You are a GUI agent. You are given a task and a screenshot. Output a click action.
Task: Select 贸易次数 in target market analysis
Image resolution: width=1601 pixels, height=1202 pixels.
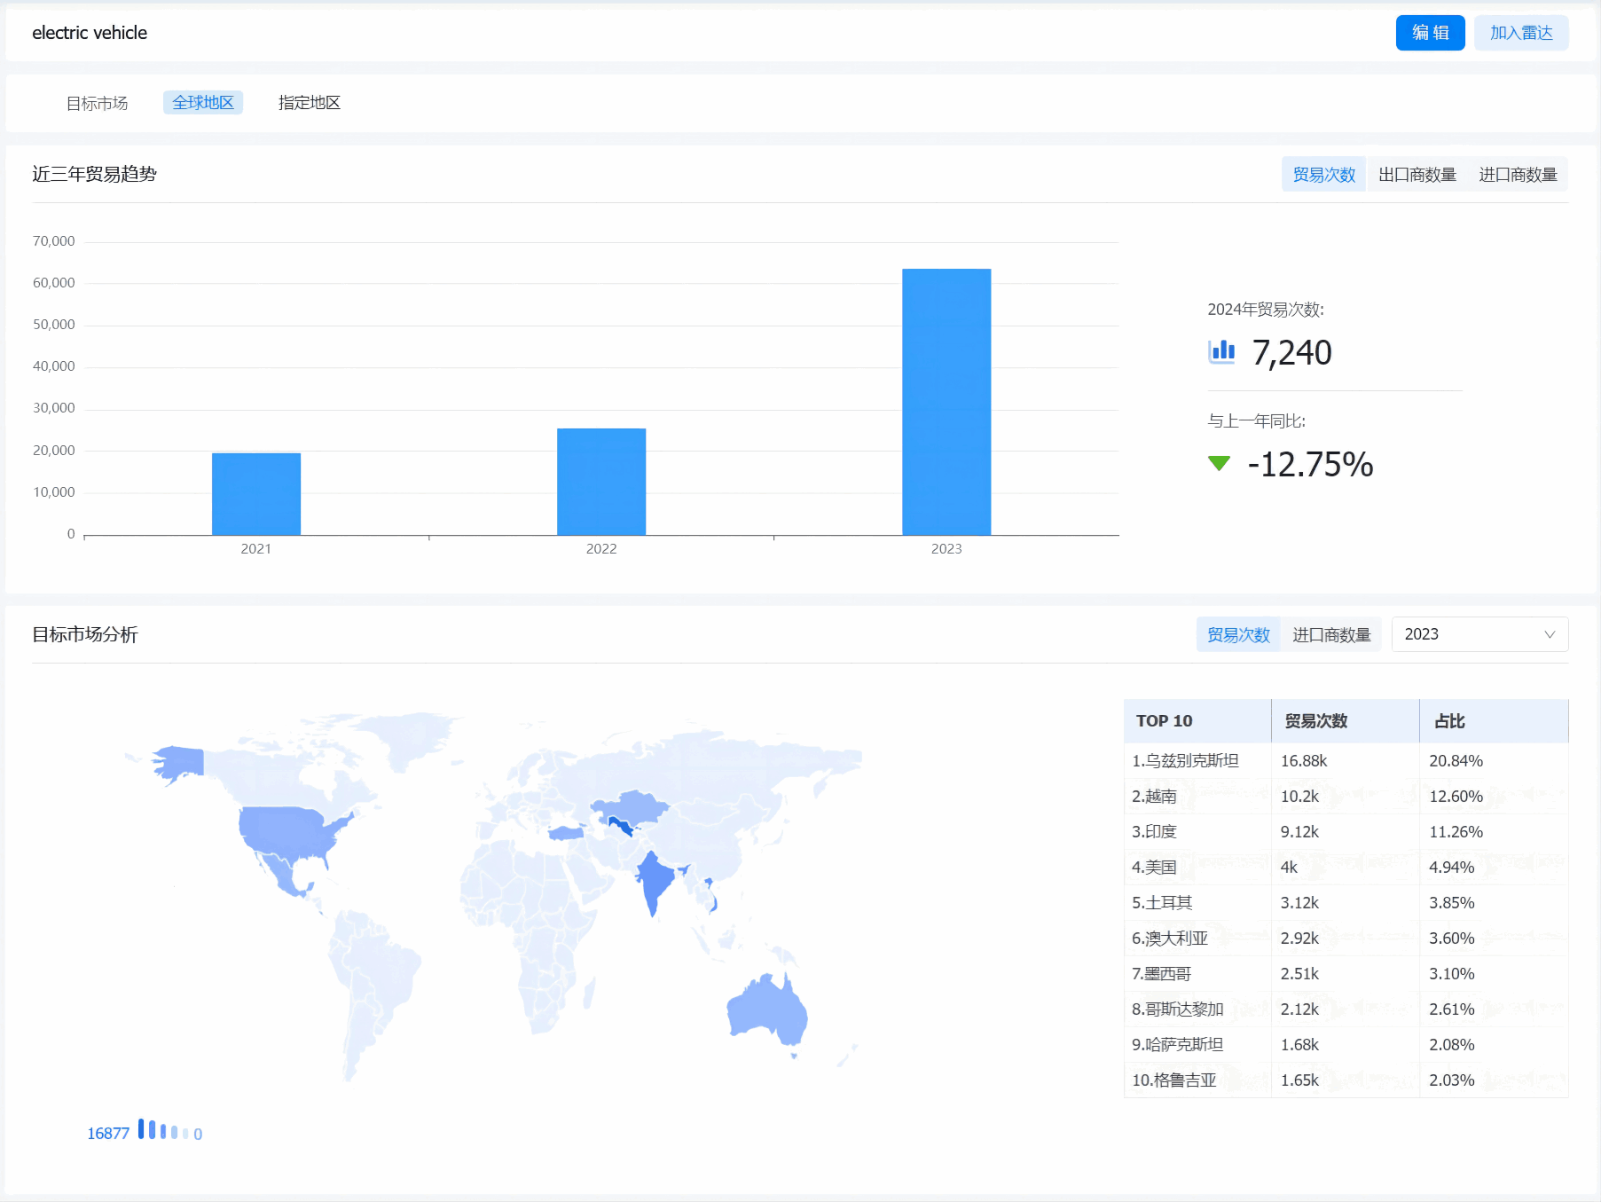1238,635
